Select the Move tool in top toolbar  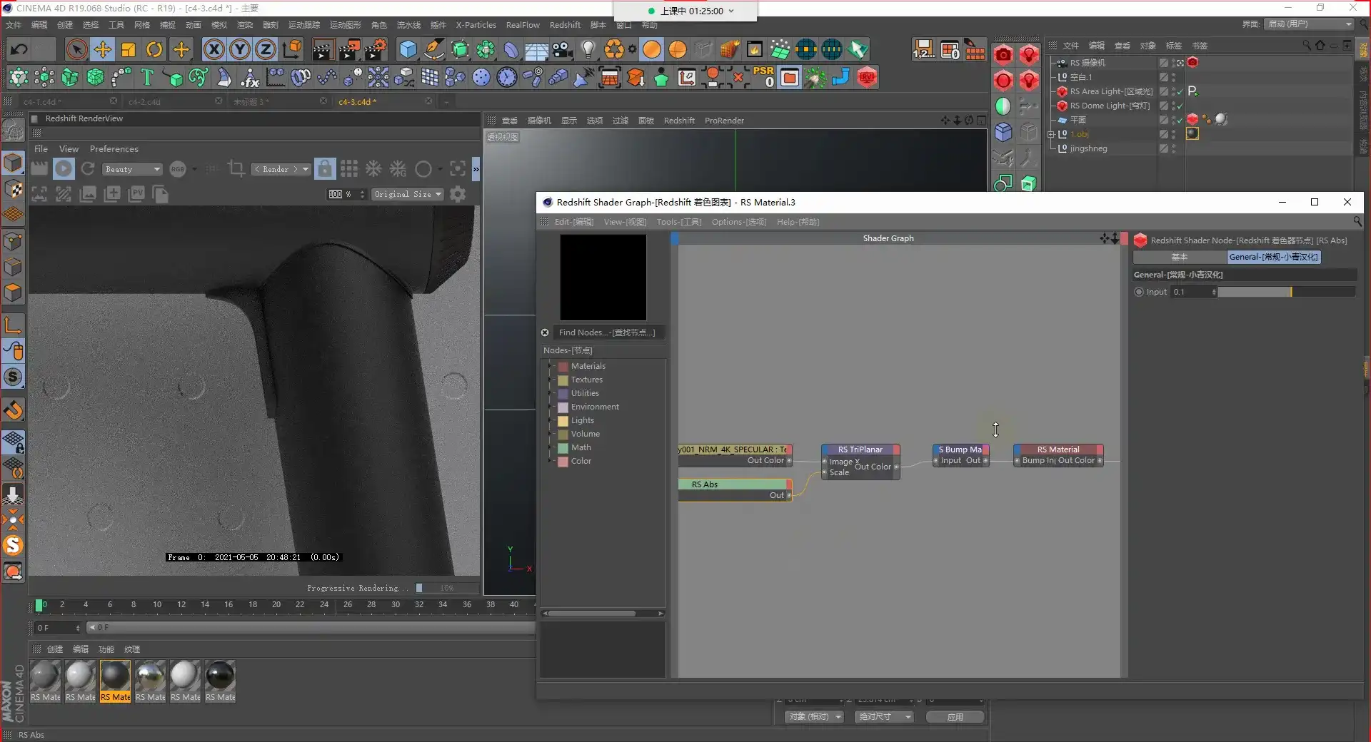(x=103, y=49)
